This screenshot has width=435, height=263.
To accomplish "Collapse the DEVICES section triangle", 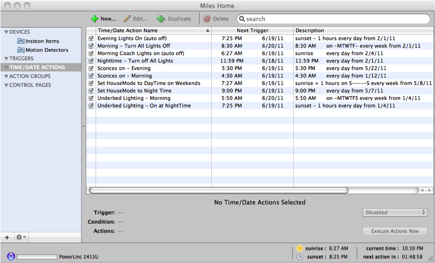I will coord(6,32).
